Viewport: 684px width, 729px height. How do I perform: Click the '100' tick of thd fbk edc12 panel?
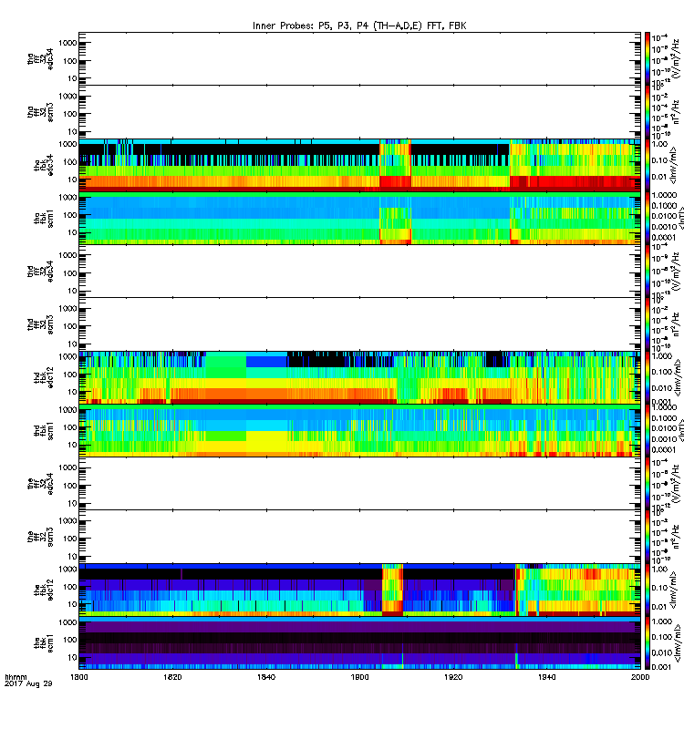click(70, 375)
